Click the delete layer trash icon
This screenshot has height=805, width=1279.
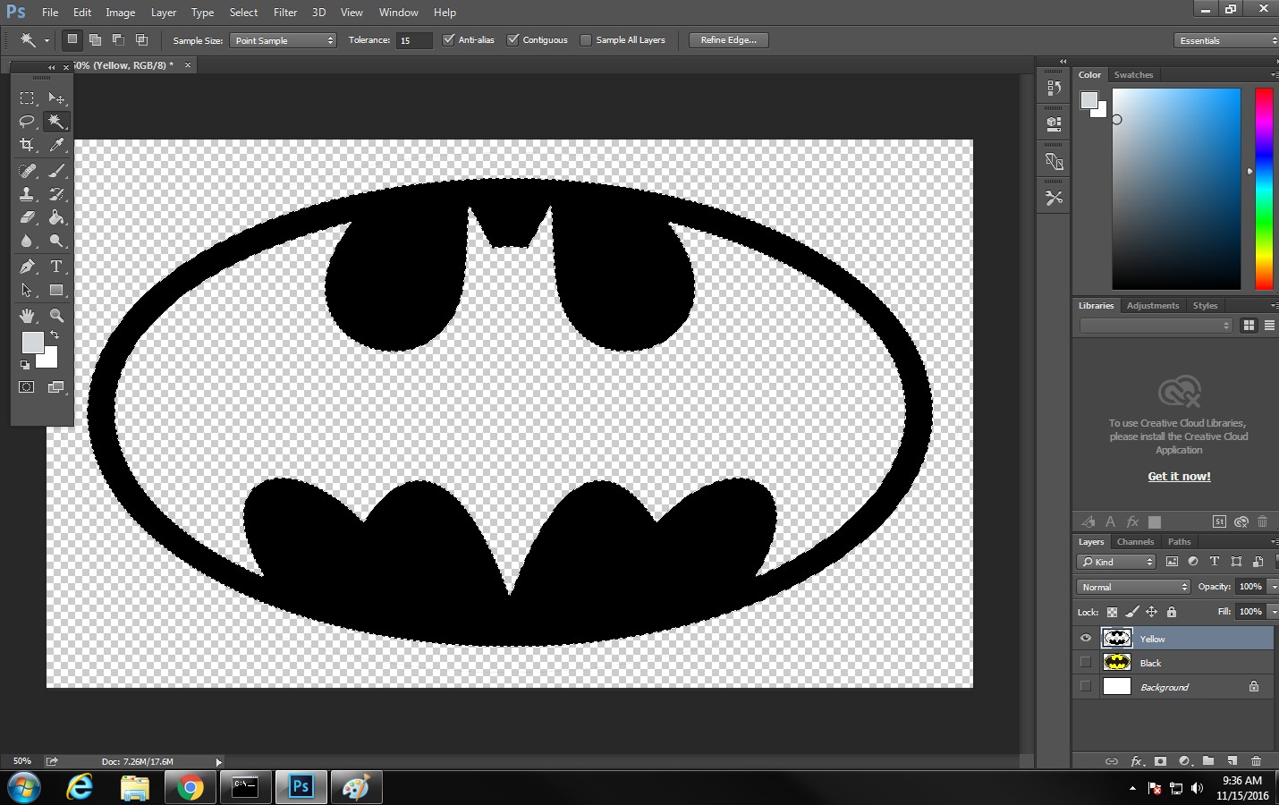[1256, 761]
